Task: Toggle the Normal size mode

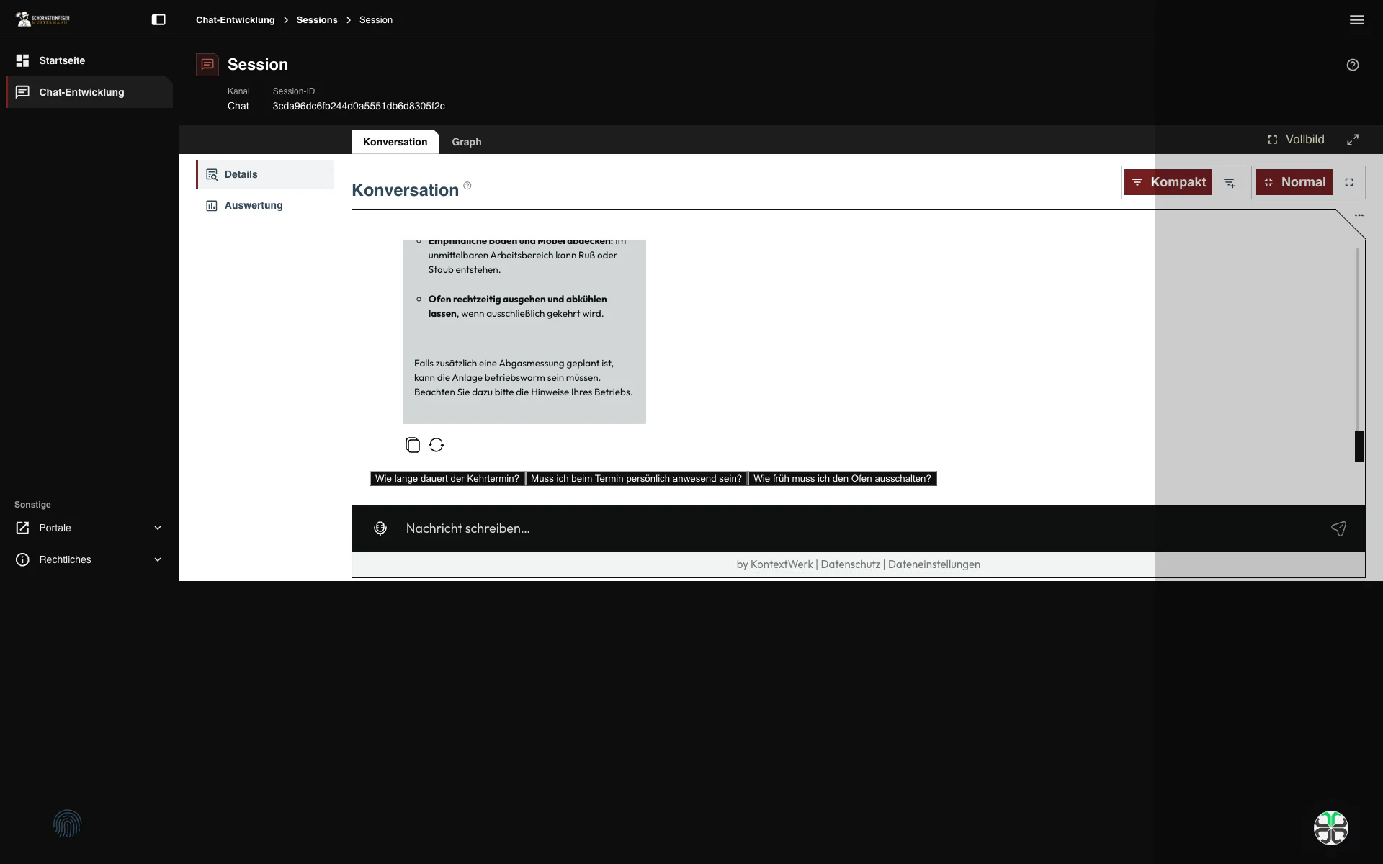Action: click(1294, 183)
